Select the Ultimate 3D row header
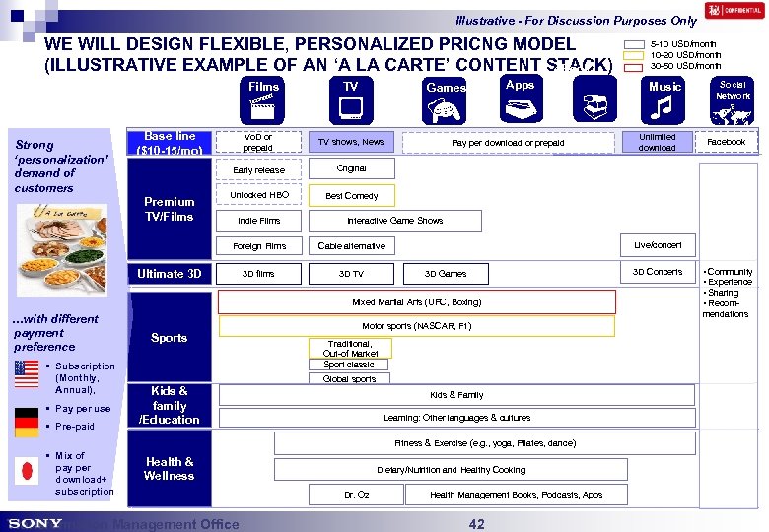This screenshot has width=769, height=532. (170, 274)
